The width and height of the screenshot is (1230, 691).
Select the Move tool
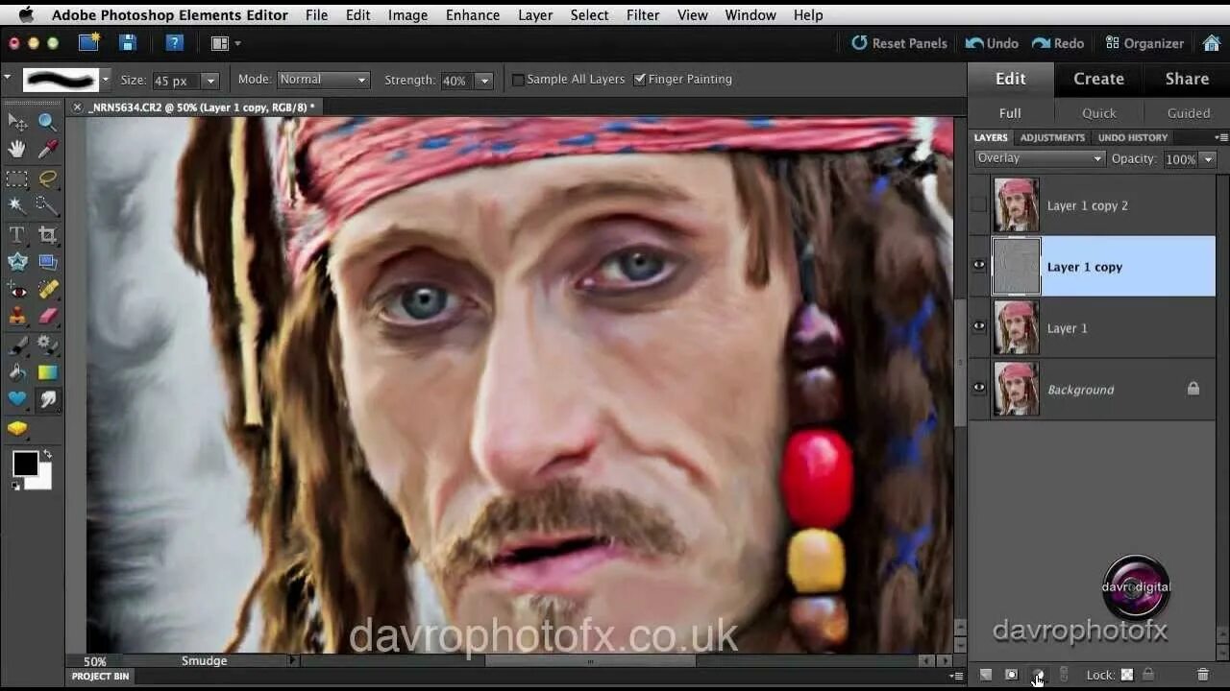tap(17, 122)
